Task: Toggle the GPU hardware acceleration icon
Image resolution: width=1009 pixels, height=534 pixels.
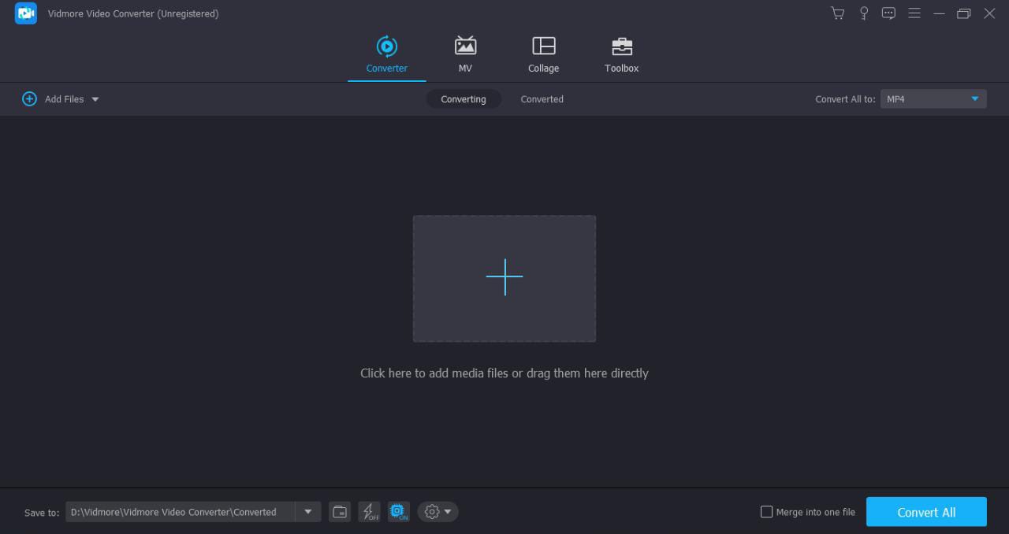Action: [399, 512]
